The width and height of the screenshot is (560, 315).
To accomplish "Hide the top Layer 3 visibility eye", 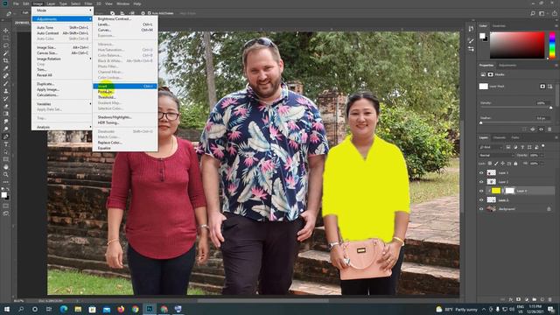I will 481,173.
